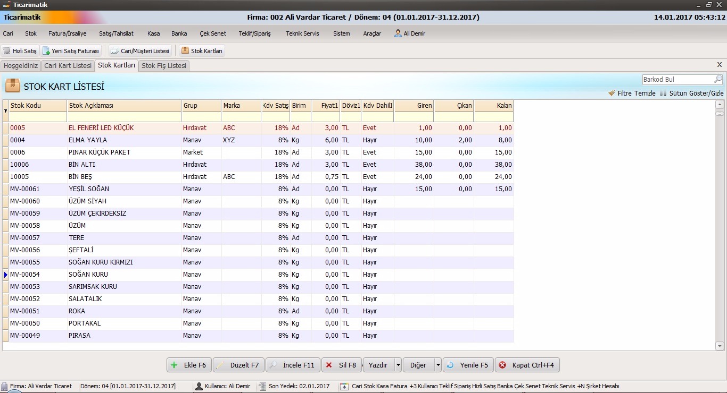Click the Filtre Temizle broom icon
Viewport: 727px width, 393px height.
click(x=612, y=93)
